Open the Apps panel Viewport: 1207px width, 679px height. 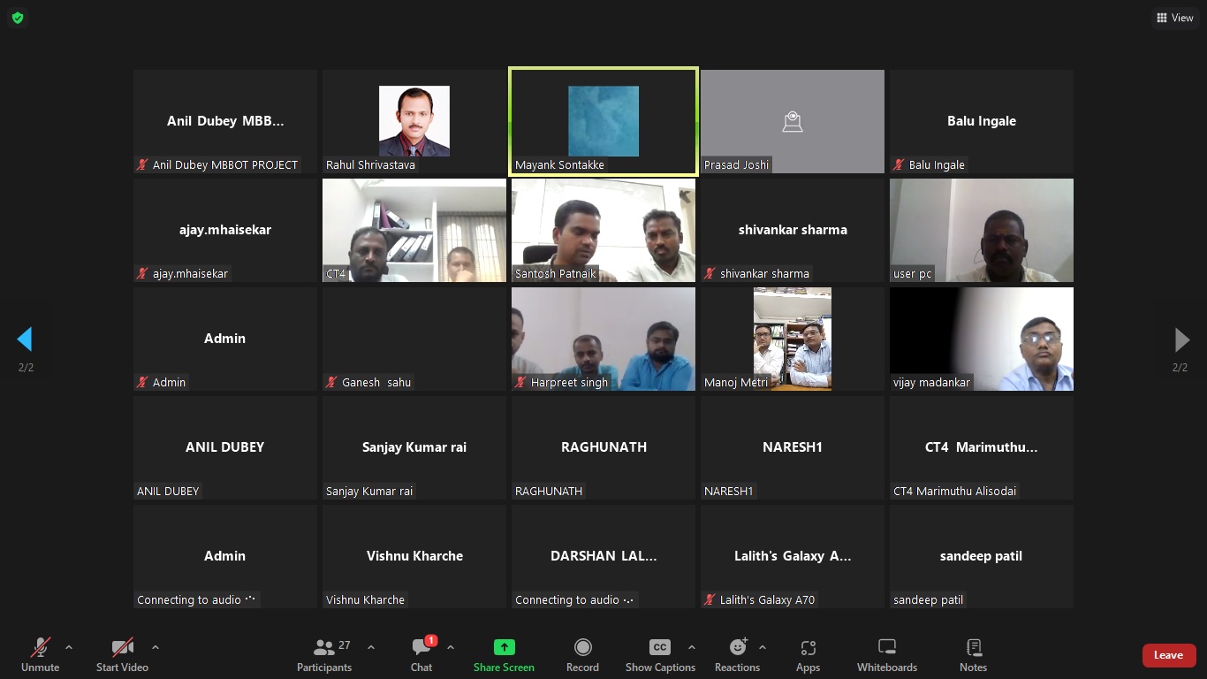click(808, 655)
